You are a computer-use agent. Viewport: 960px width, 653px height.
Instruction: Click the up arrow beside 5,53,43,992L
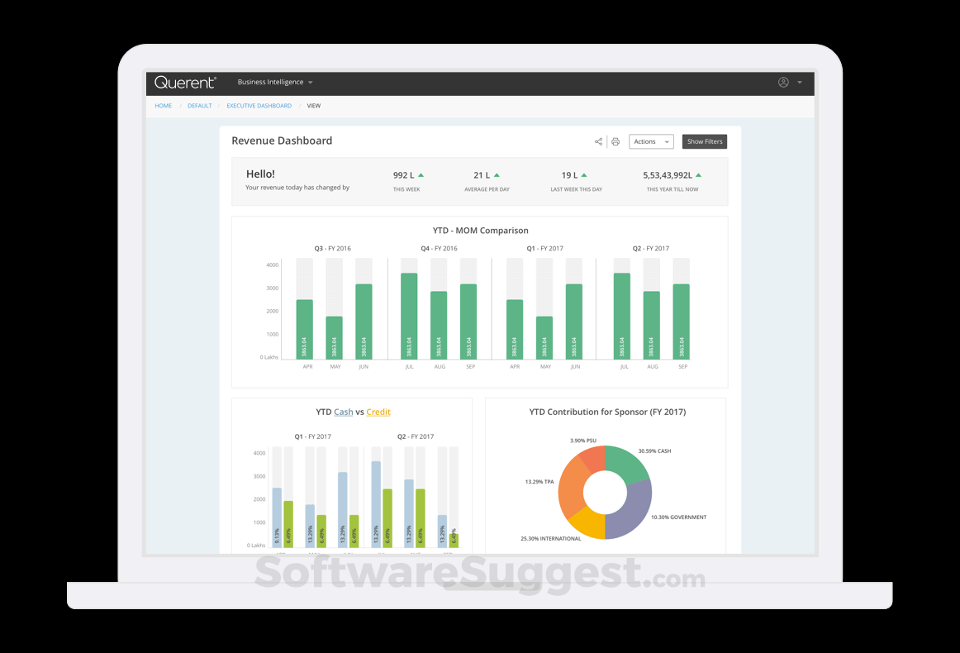(x=697, y=174)
